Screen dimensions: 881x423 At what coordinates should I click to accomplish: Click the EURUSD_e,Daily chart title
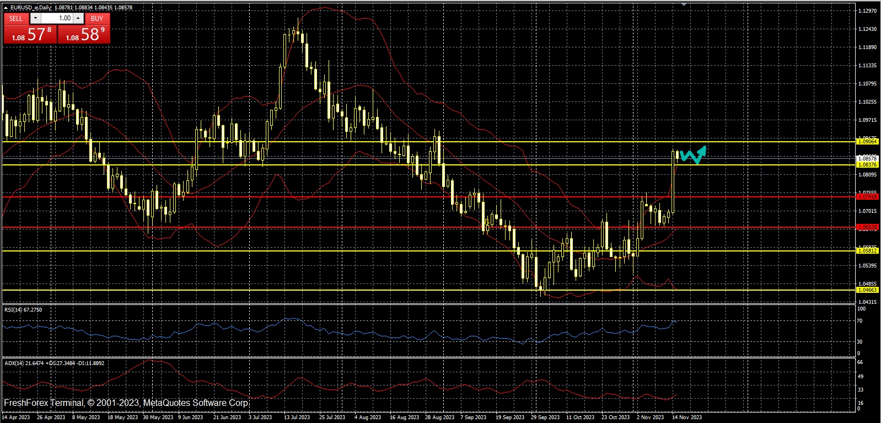click(30, 8)
